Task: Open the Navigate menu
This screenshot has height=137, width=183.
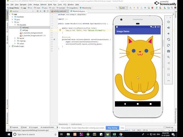Action: tap(23, 5)
